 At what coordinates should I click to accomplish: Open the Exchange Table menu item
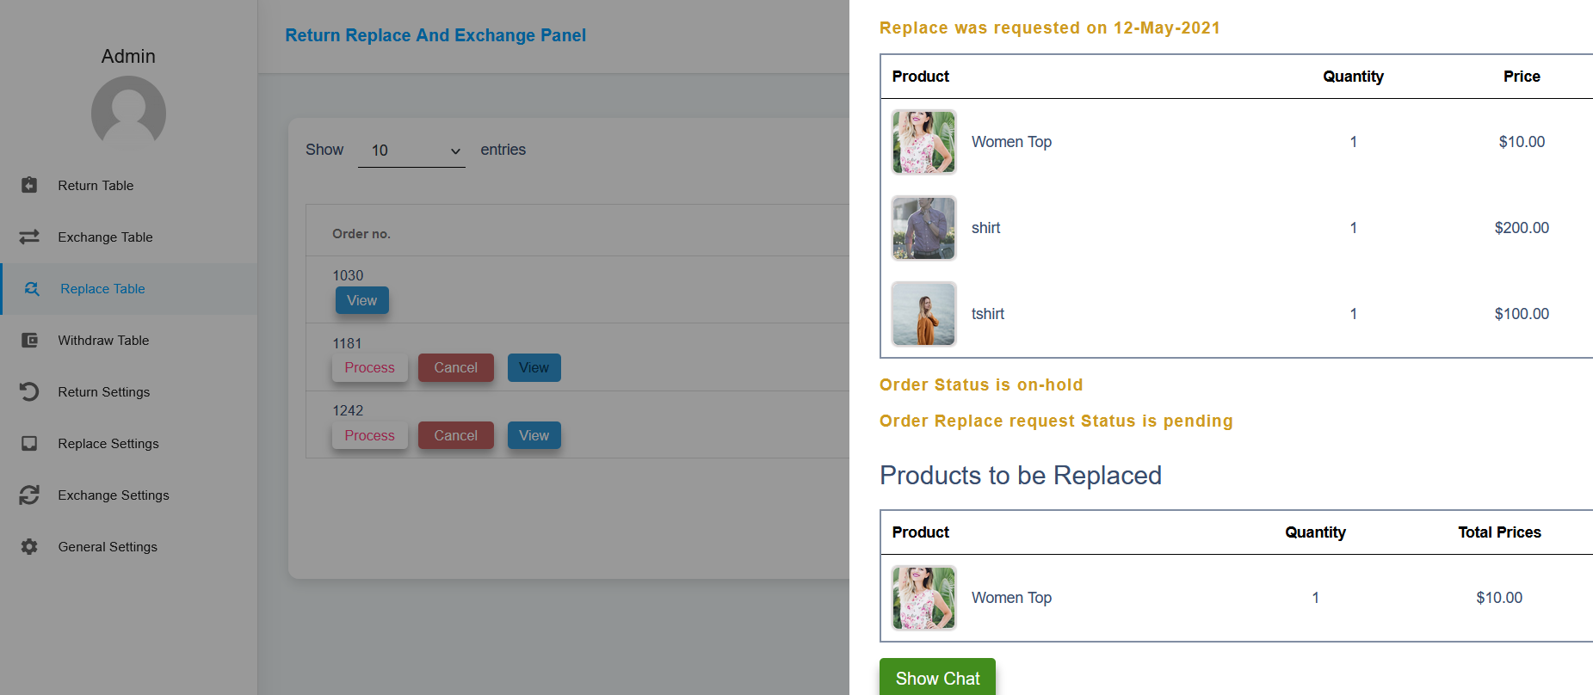(x=105, y=237)
